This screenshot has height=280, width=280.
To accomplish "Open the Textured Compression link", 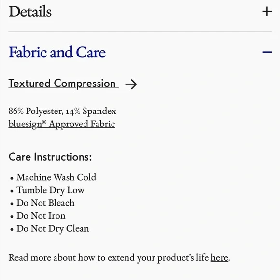I will 63,84.
